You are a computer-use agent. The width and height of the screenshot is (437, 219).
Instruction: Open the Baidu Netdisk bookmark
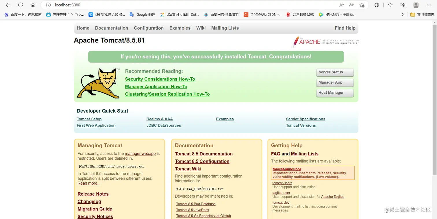coord(222,14)
